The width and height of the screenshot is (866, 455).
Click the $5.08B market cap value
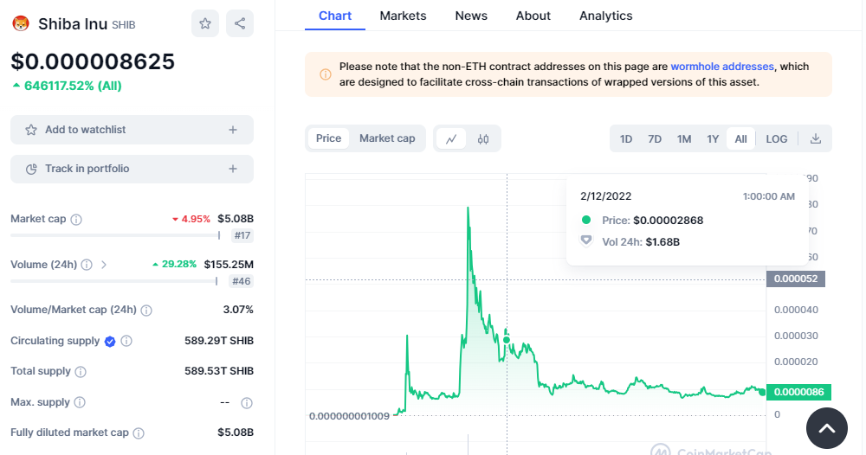point(236,219)
